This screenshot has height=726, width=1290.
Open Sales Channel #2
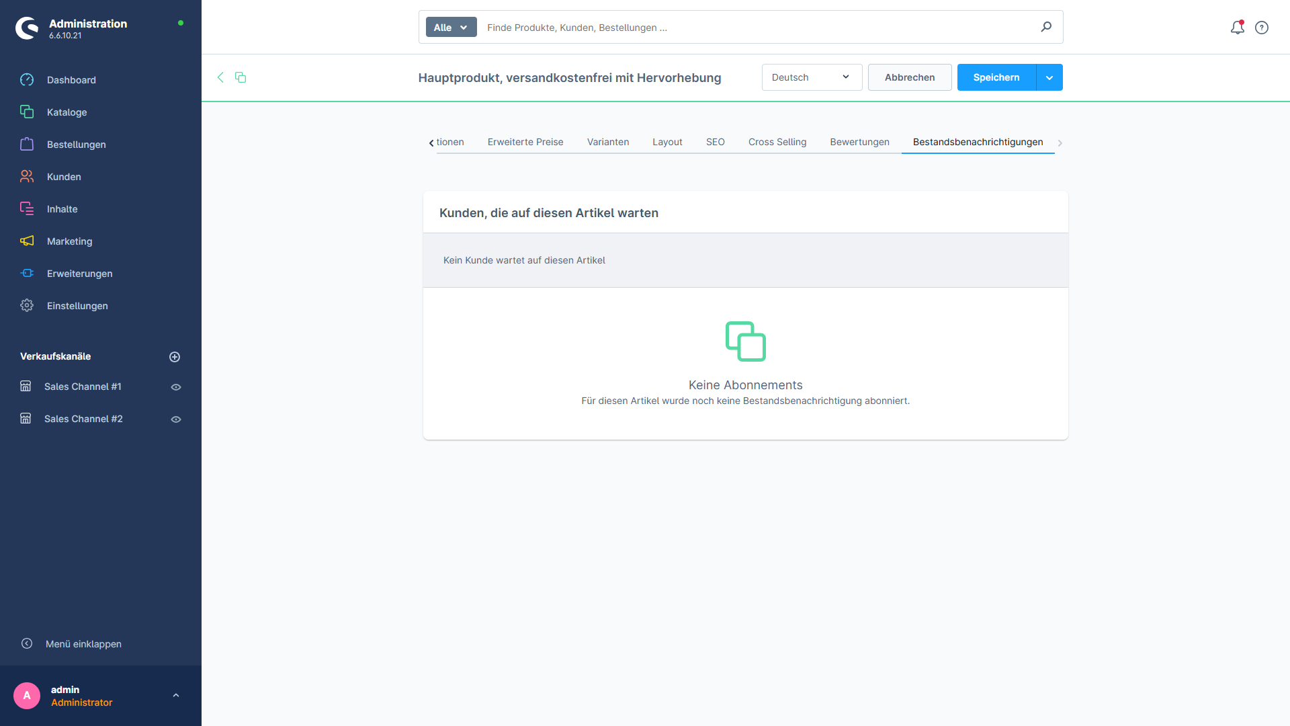[83, 419]
